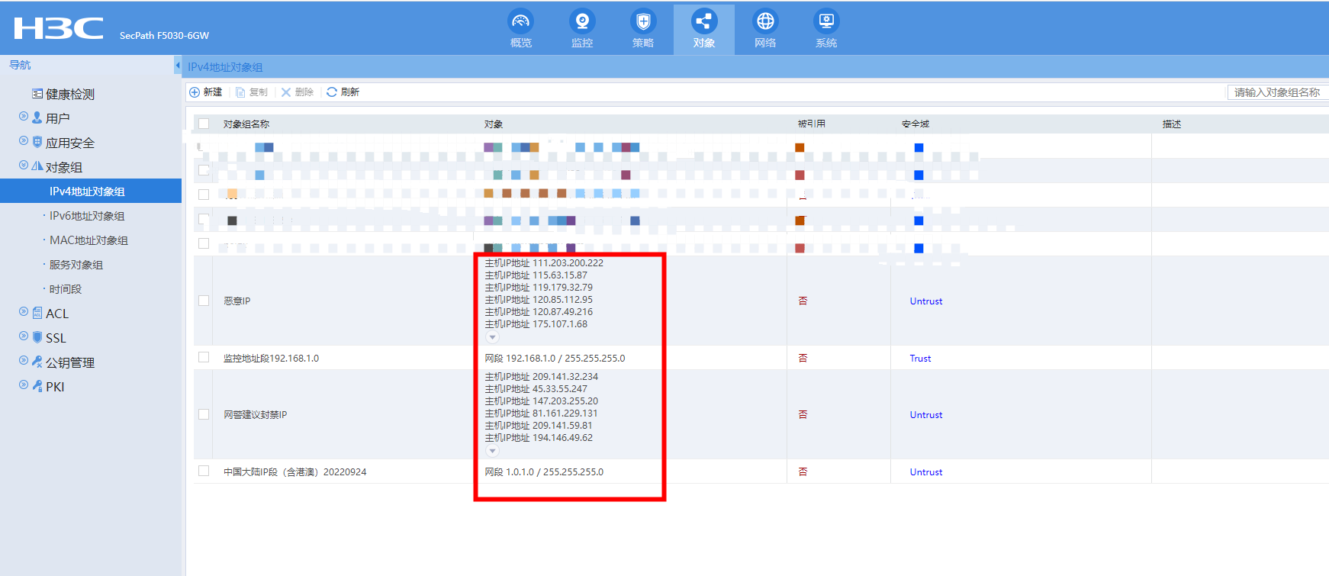Open the 概览 overview tab

coord(521,29)
